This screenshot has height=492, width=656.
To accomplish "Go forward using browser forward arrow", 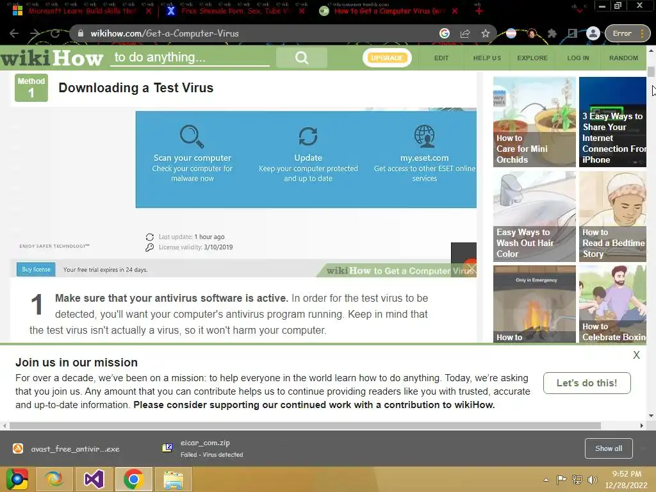I will [35, 33].
